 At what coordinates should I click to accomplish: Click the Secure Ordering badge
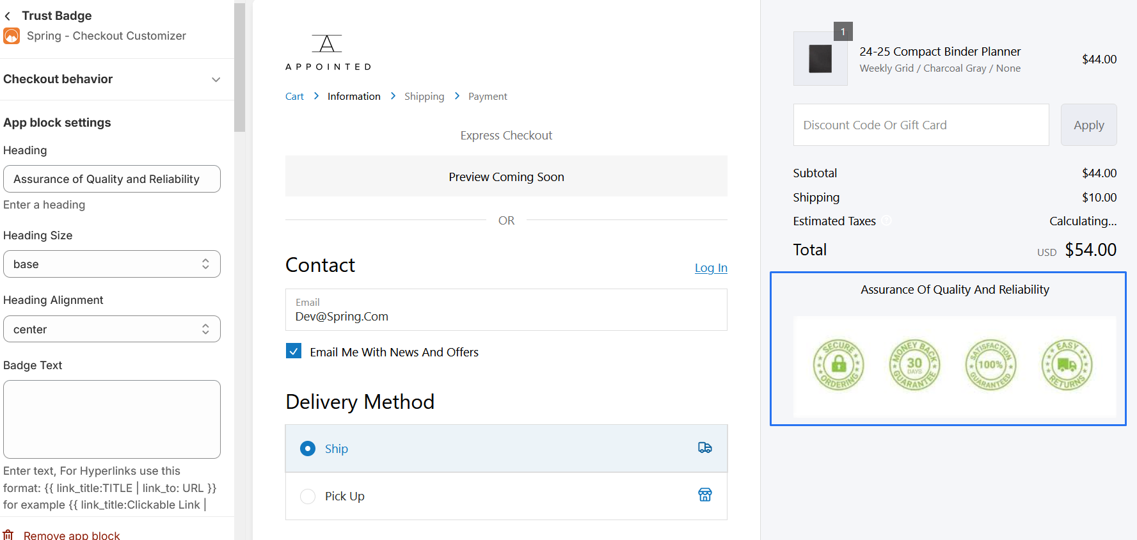(x=838, y=365)
